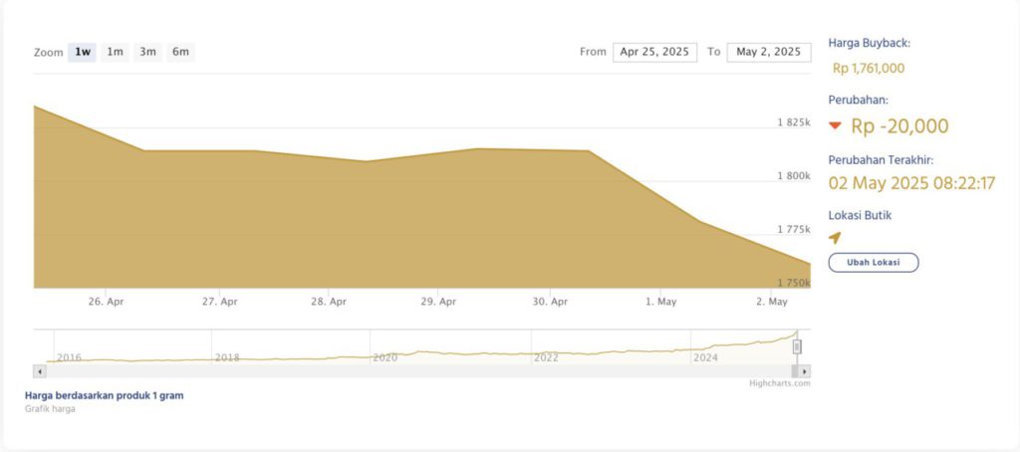Screen dimensions: 1020x452
Task: Click the Lokasi Butik label
Action: tap(860, 215)
